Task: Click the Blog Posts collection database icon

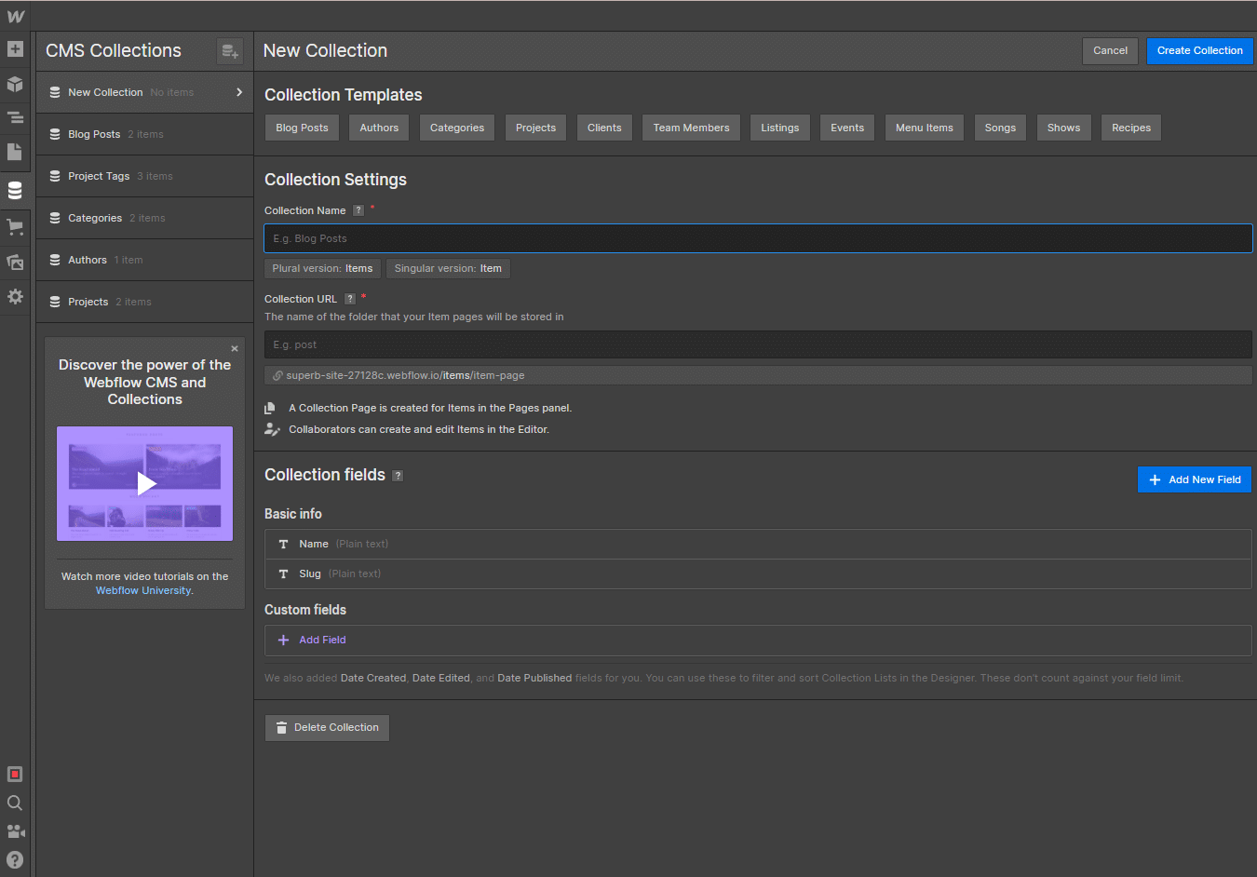Action: (55, 134)
